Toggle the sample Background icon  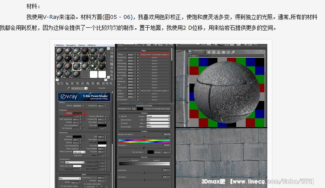tap(112, 57)
